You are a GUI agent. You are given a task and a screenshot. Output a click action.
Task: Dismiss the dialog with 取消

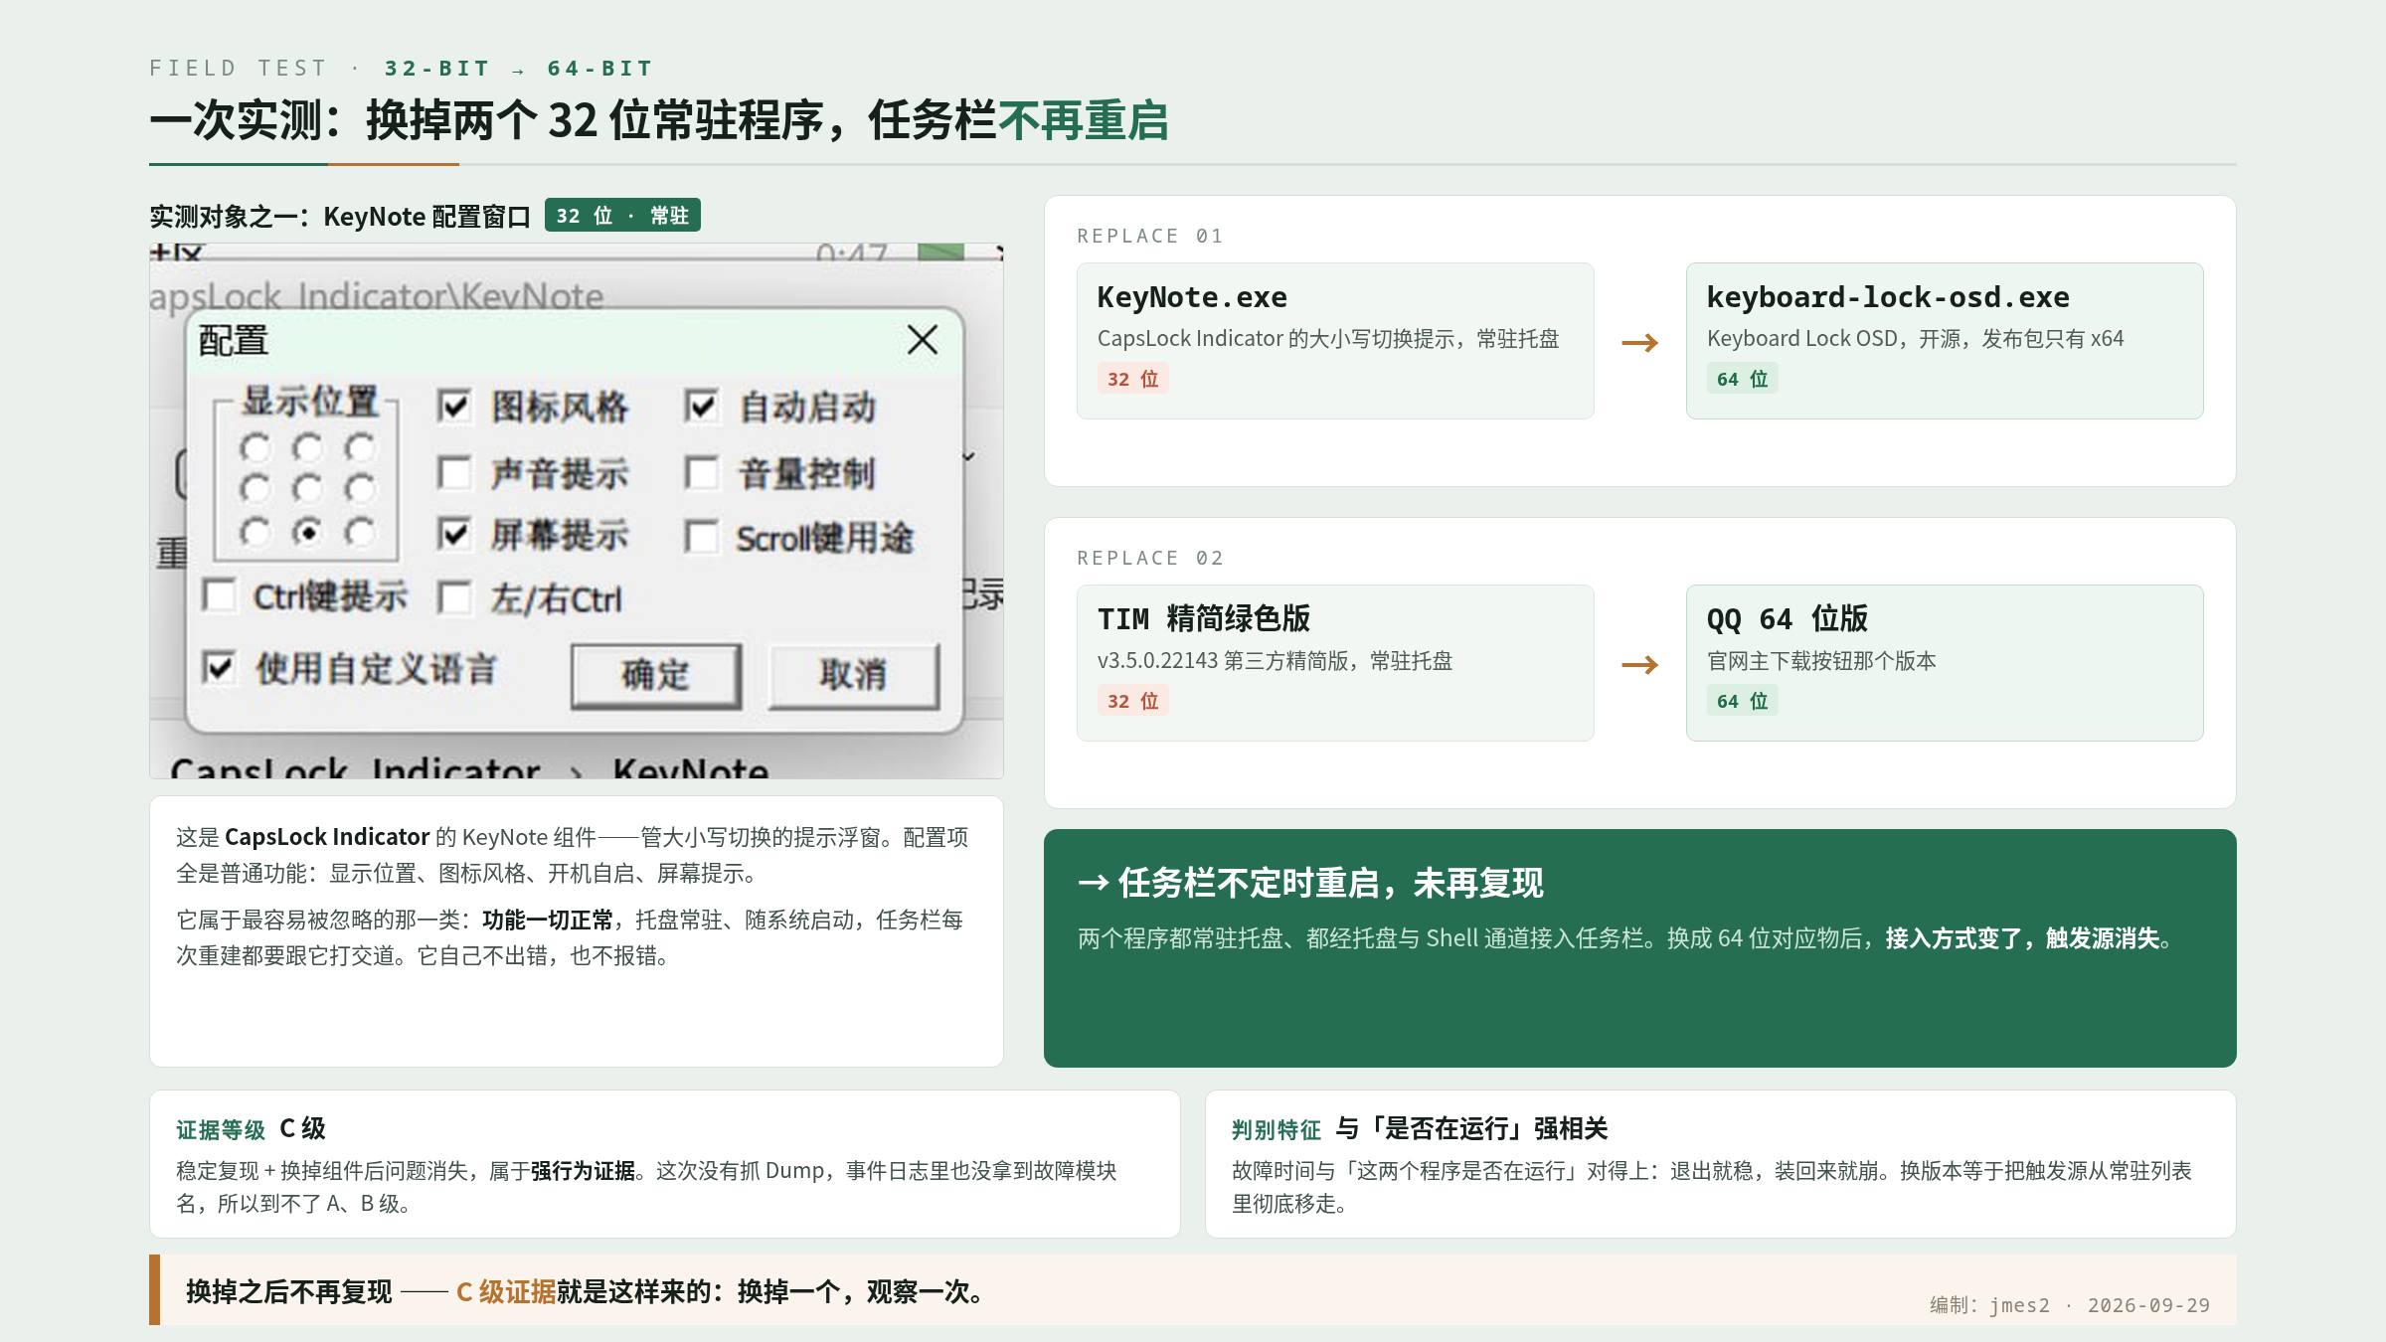tap(853, 675)
